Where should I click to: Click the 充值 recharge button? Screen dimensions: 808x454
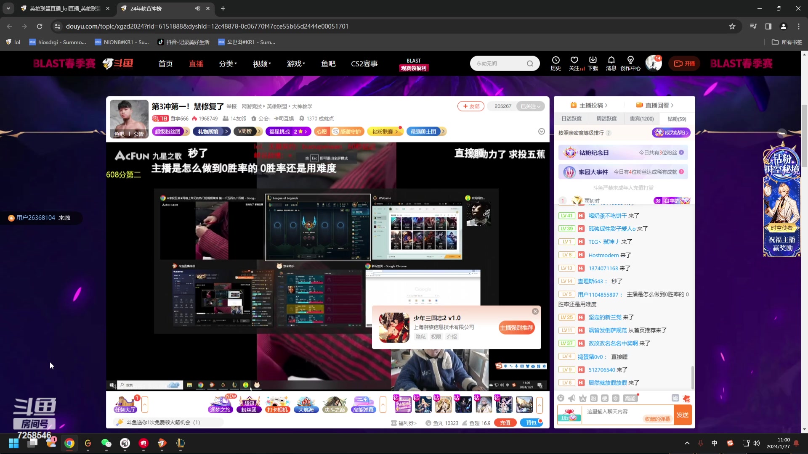[505, 423]
